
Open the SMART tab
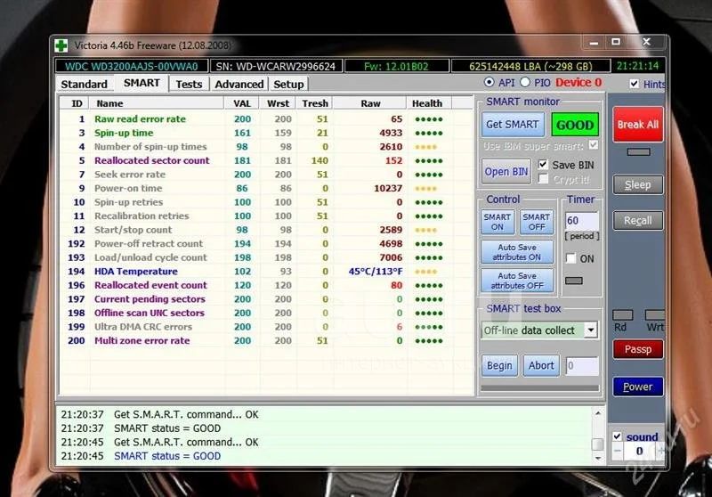(142, 83)
